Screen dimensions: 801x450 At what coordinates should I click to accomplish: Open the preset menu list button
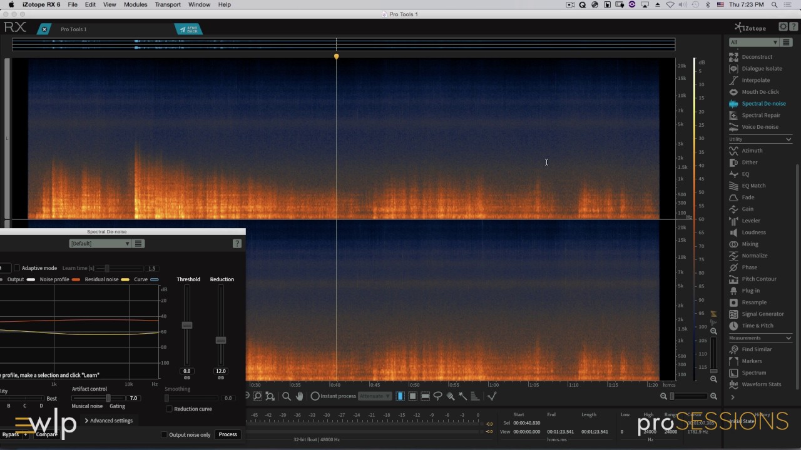(139, 244)
